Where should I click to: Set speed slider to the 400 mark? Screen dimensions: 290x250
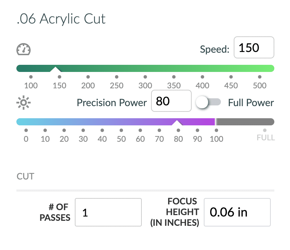(202, 77)
